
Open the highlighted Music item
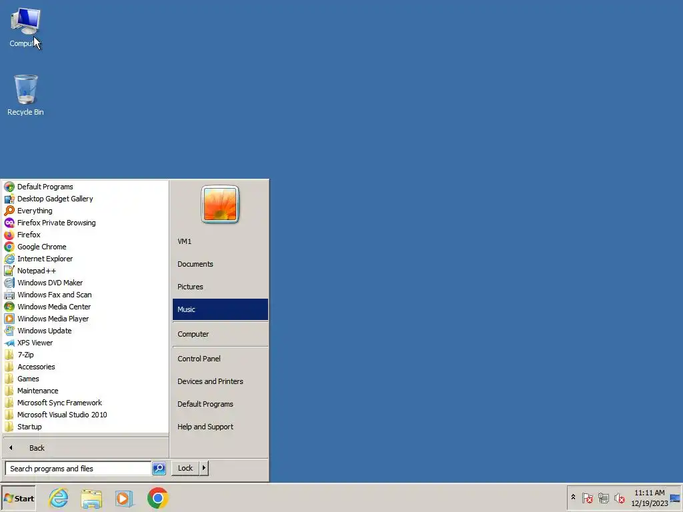(220, 309)
